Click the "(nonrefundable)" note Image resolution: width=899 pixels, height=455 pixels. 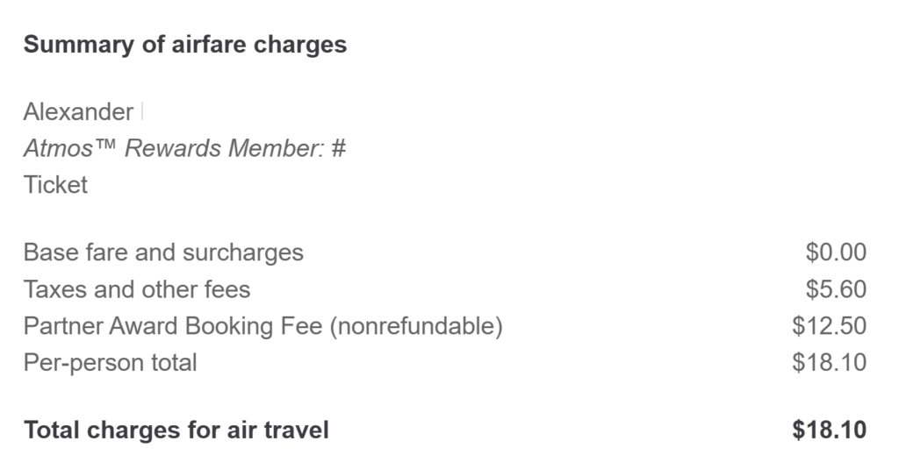[416, 326]
